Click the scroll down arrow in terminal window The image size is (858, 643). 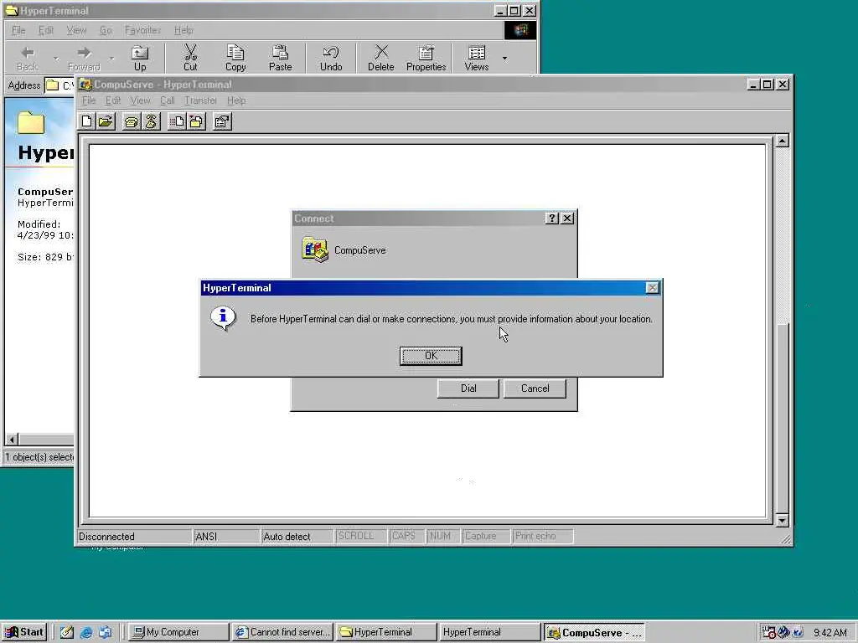point(783,520)
